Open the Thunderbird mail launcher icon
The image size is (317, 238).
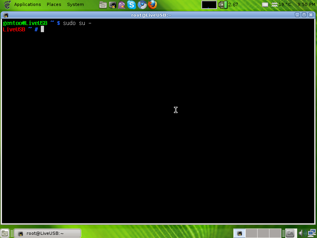pyautogui.click(x=142, y=5)
